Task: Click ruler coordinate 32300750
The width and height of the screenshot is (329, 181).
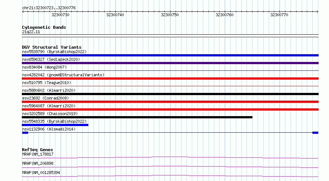Action: click(170, 15)
